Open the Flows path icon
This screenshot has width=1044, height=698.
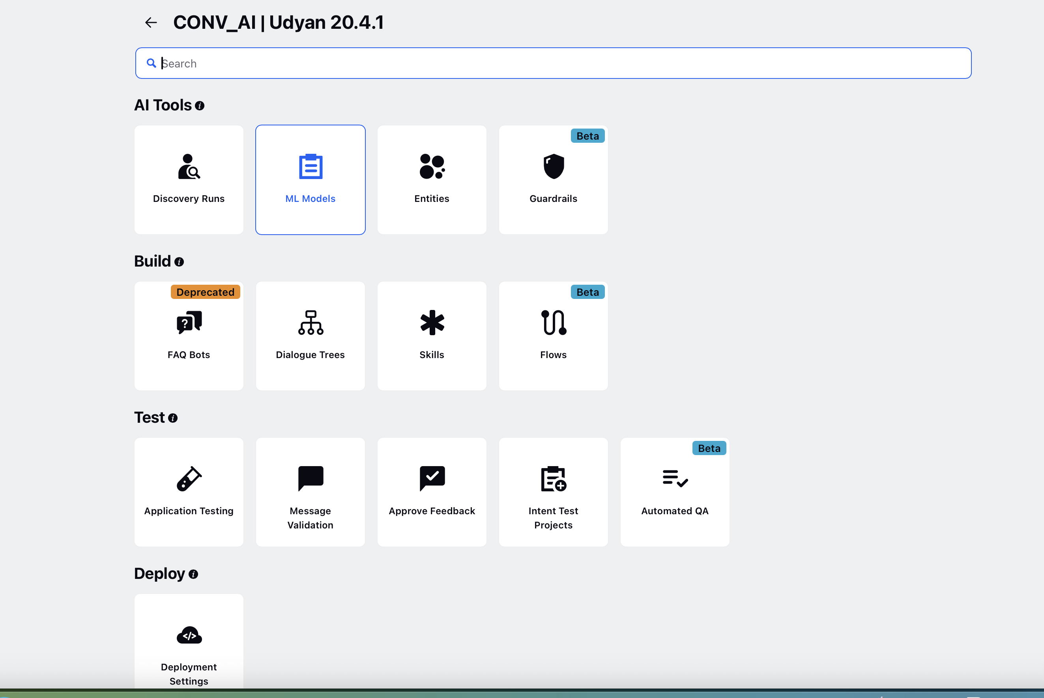554,323
